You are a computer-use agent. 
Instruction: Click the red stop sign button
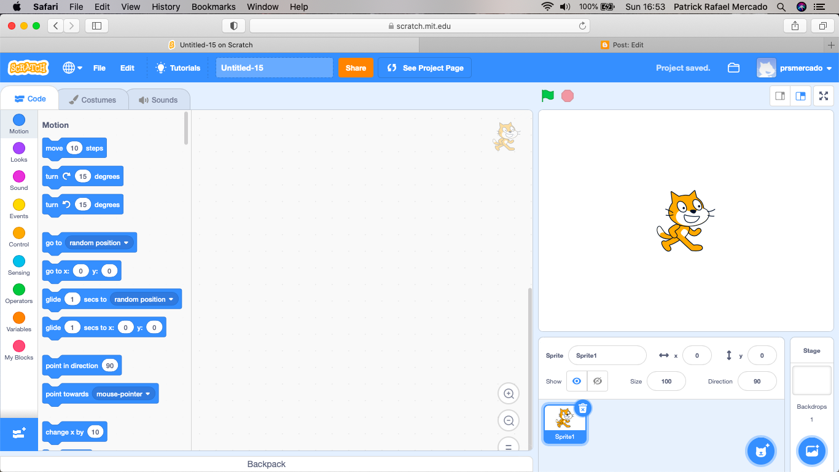click(x=568, y=96)
